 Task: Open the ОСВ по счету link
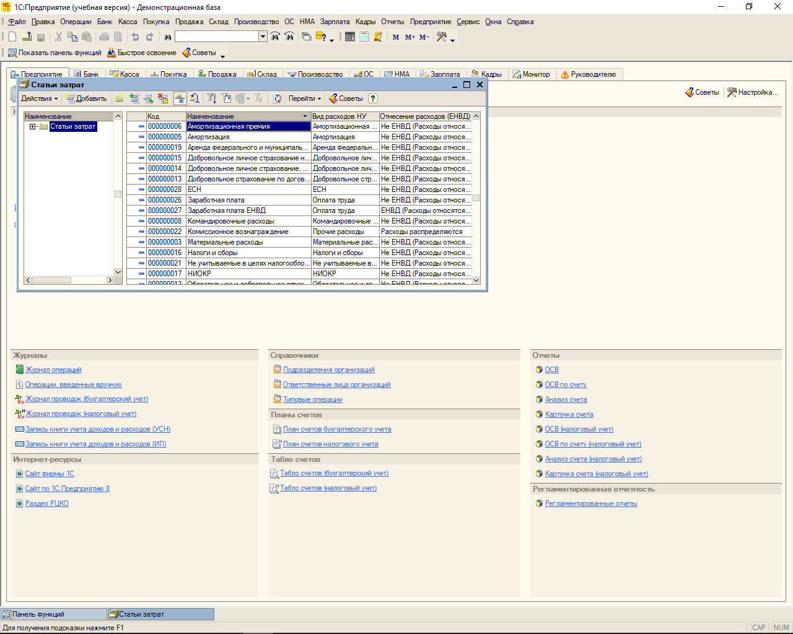pos(566,384)
